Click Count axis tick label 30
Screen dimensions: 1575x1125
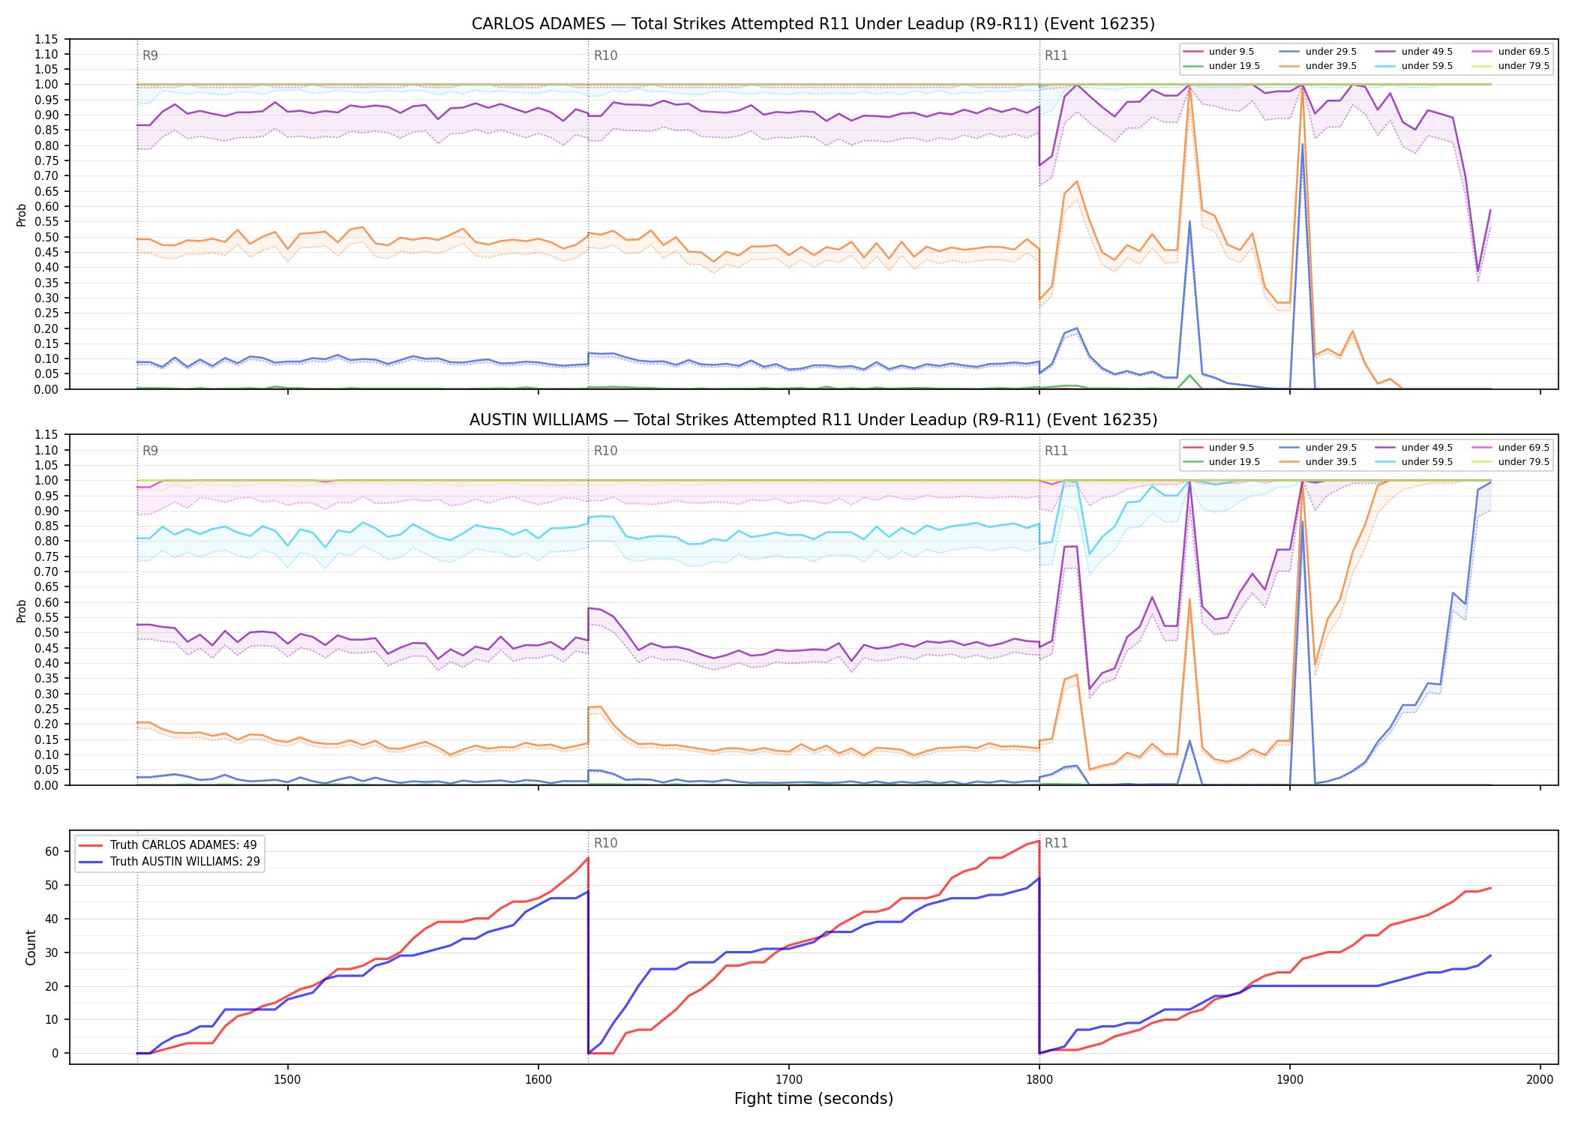point(52,952)
